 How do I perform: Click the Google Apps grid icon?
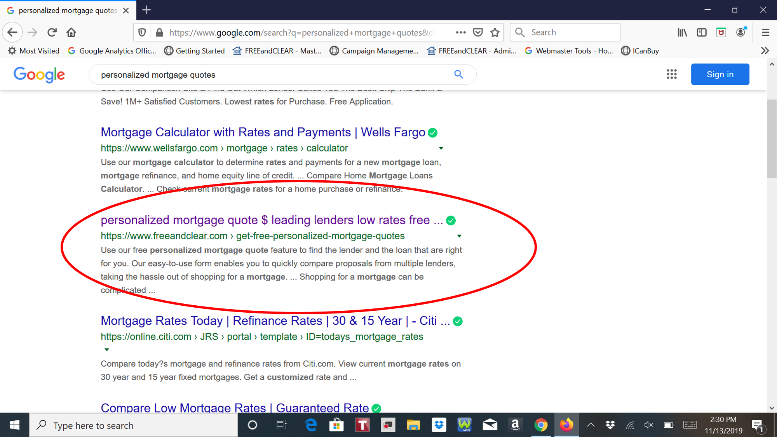[671, 74]
